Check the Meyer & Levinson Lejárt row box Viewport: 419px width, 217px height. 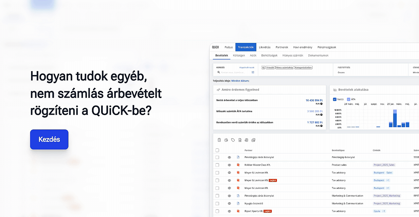(x=217, y=180)
